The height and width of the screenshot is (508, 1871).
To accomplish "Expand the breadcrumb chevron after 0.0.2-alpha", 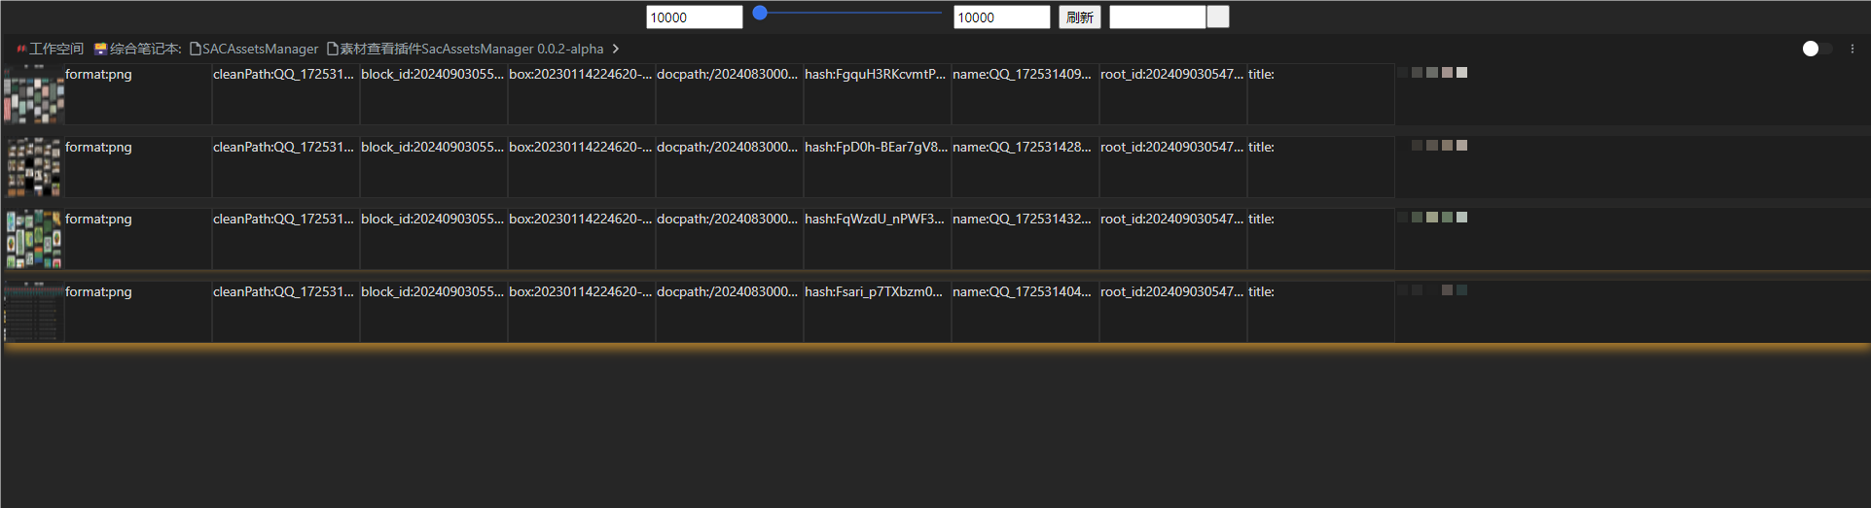I will click(x=616, y=49).
